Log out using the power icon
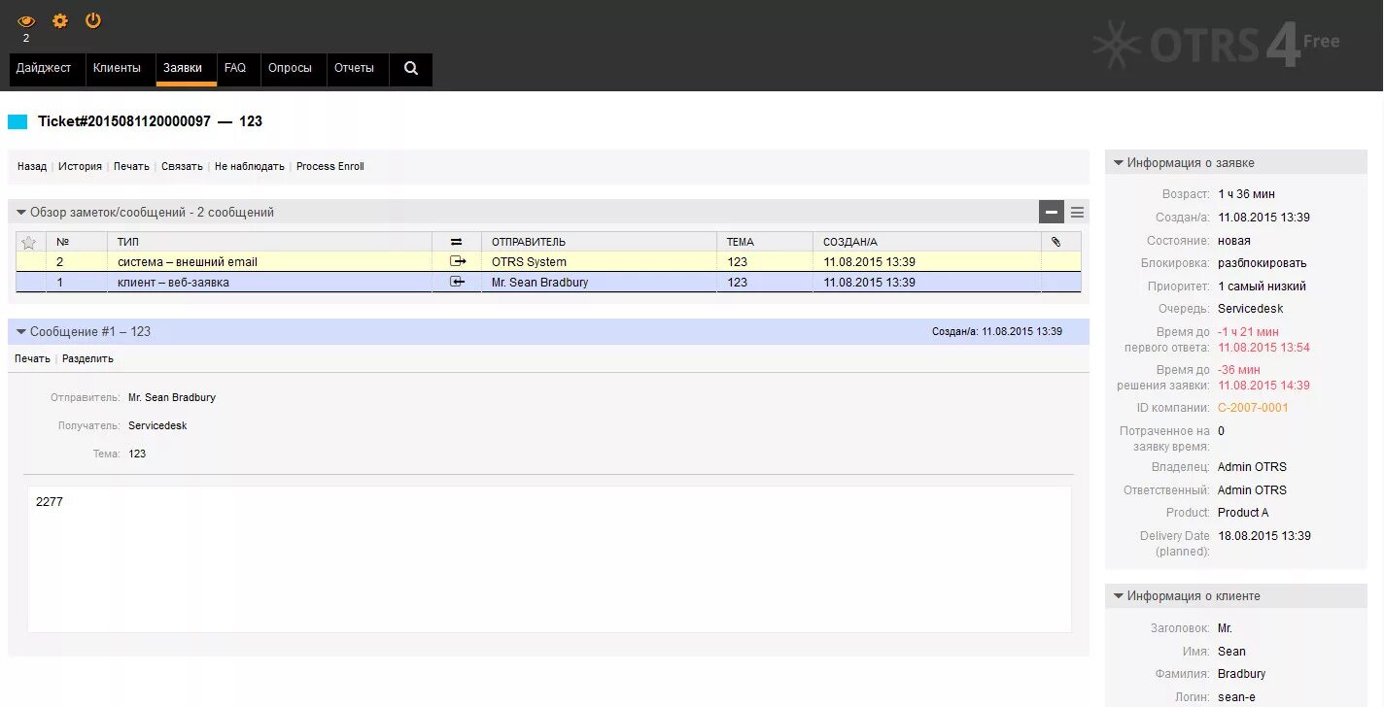The image size is (1384, 707). pyautogui.click(x=93, y=20)
